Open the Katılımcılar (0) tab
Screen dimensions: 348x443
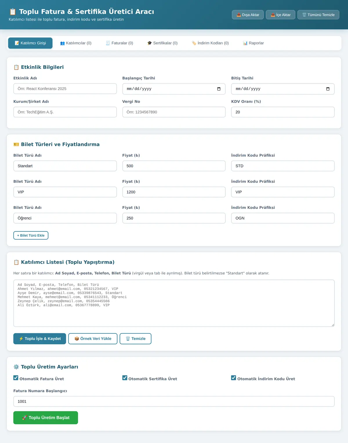(76, 43)
